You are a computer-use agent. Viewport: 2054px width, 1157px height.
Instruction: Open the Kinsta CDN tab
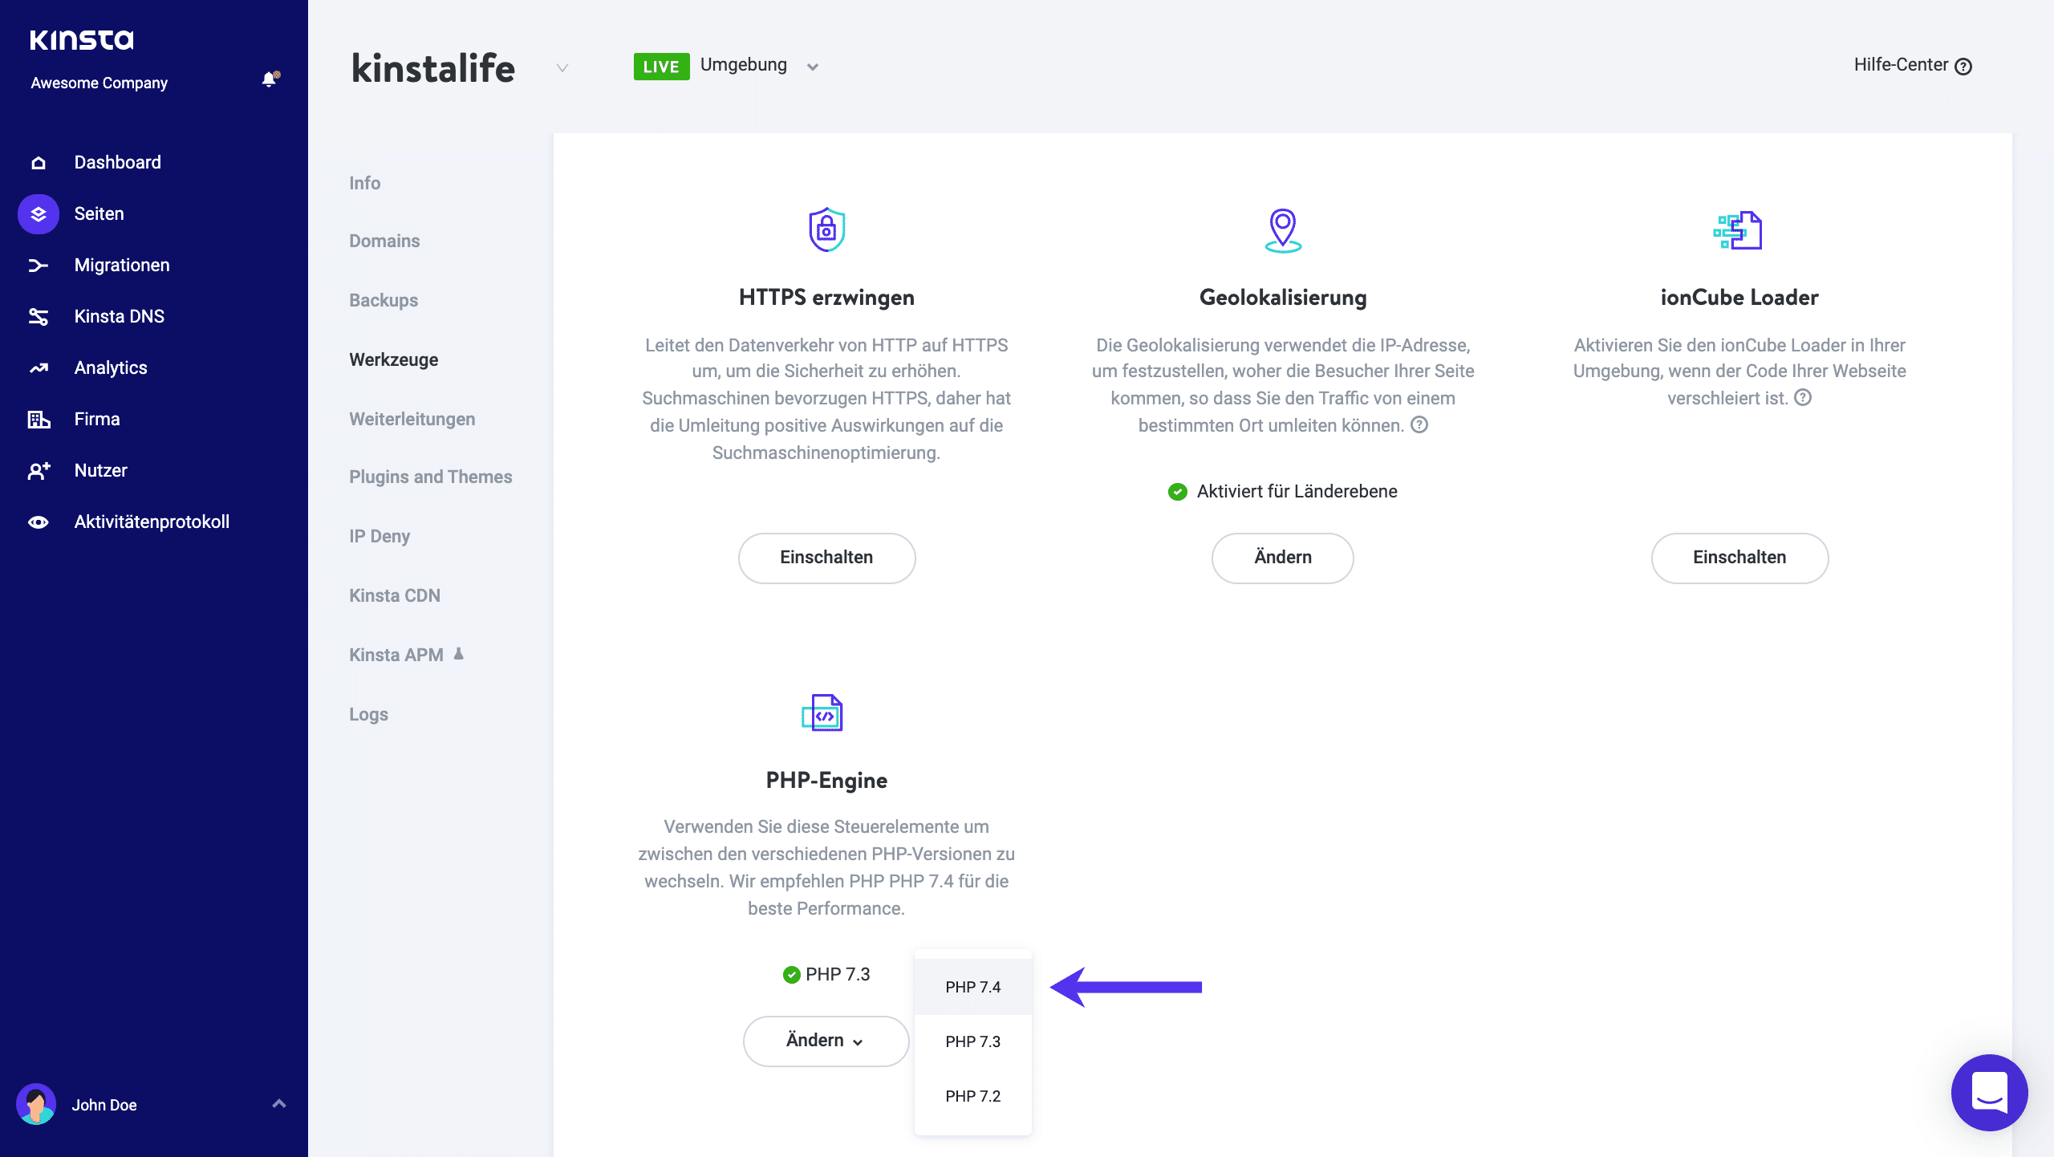pyautogui.click(x=395, y=596)
